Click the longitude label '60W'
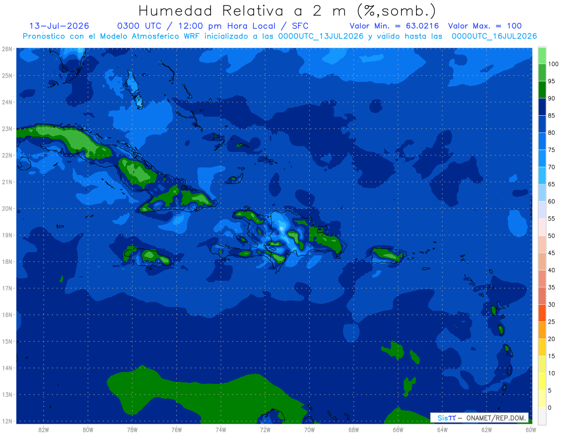This screenshot has height=436, width=564. click(x=531, y=430)
